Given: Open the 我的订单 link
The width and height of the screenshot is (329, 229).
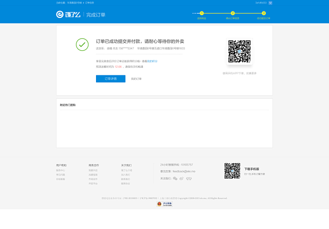Looking at the screenshot, I should click(x=136, y=79).
